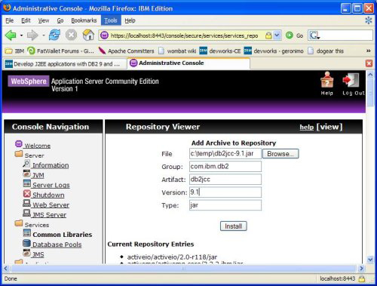This screenshot has height=286, width=377.
Task: Click the Install button
Action: point(234,226)
